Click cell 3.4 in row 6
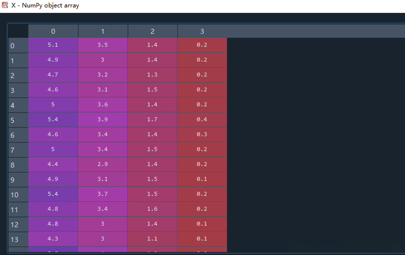 103,135
